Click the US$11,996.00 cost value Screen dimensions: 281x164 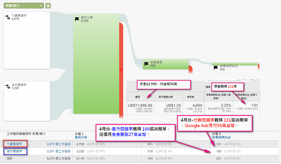pos(140,106)
